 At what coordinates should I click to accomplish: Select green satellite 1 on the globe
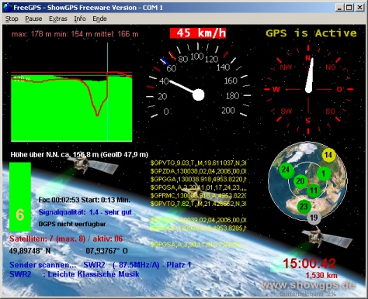coord(323,174)
